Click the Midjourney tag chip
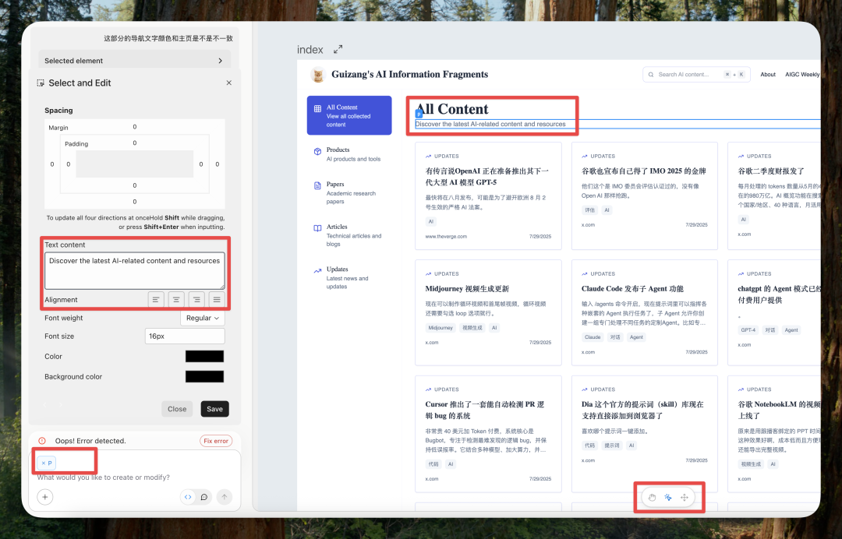The image size is (842, 539). 440,328
